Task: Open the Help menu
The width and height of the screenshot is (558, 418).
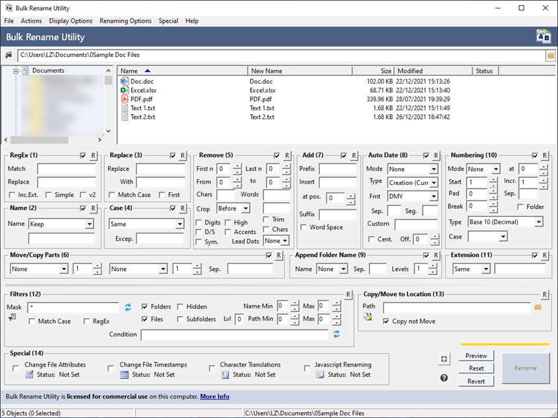Action: [x=192, y=21]
